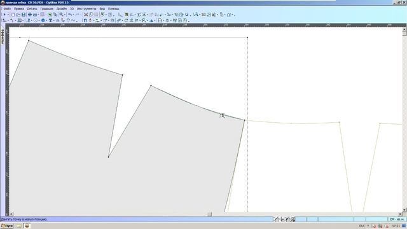Viewport: 407px width, 229px height.
Task: Click the Plot printer icon
Action: point(35,15)
